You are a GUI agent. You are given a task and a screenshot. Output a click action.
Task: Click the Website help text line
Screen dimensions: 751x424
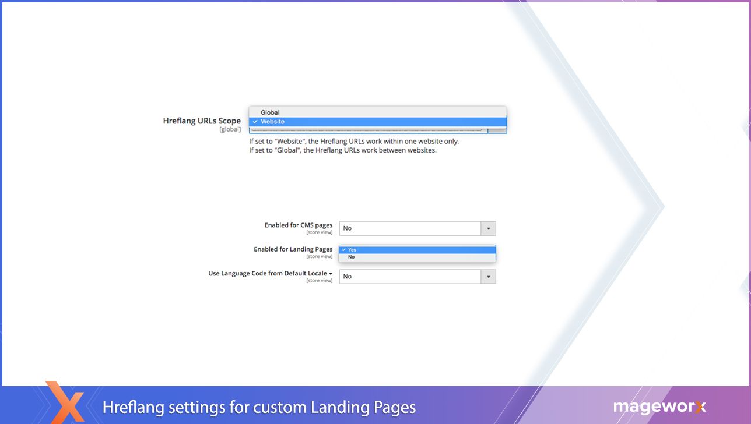tap(354, 141)
